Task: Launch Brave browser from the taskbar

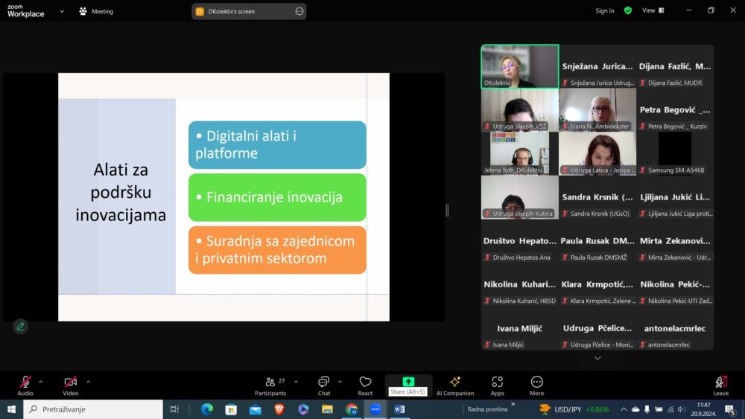Action: [279, 409]
